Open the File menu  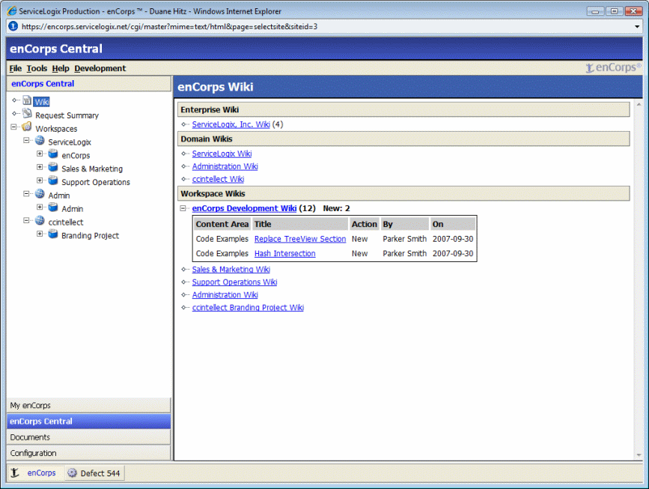point(15,68)
